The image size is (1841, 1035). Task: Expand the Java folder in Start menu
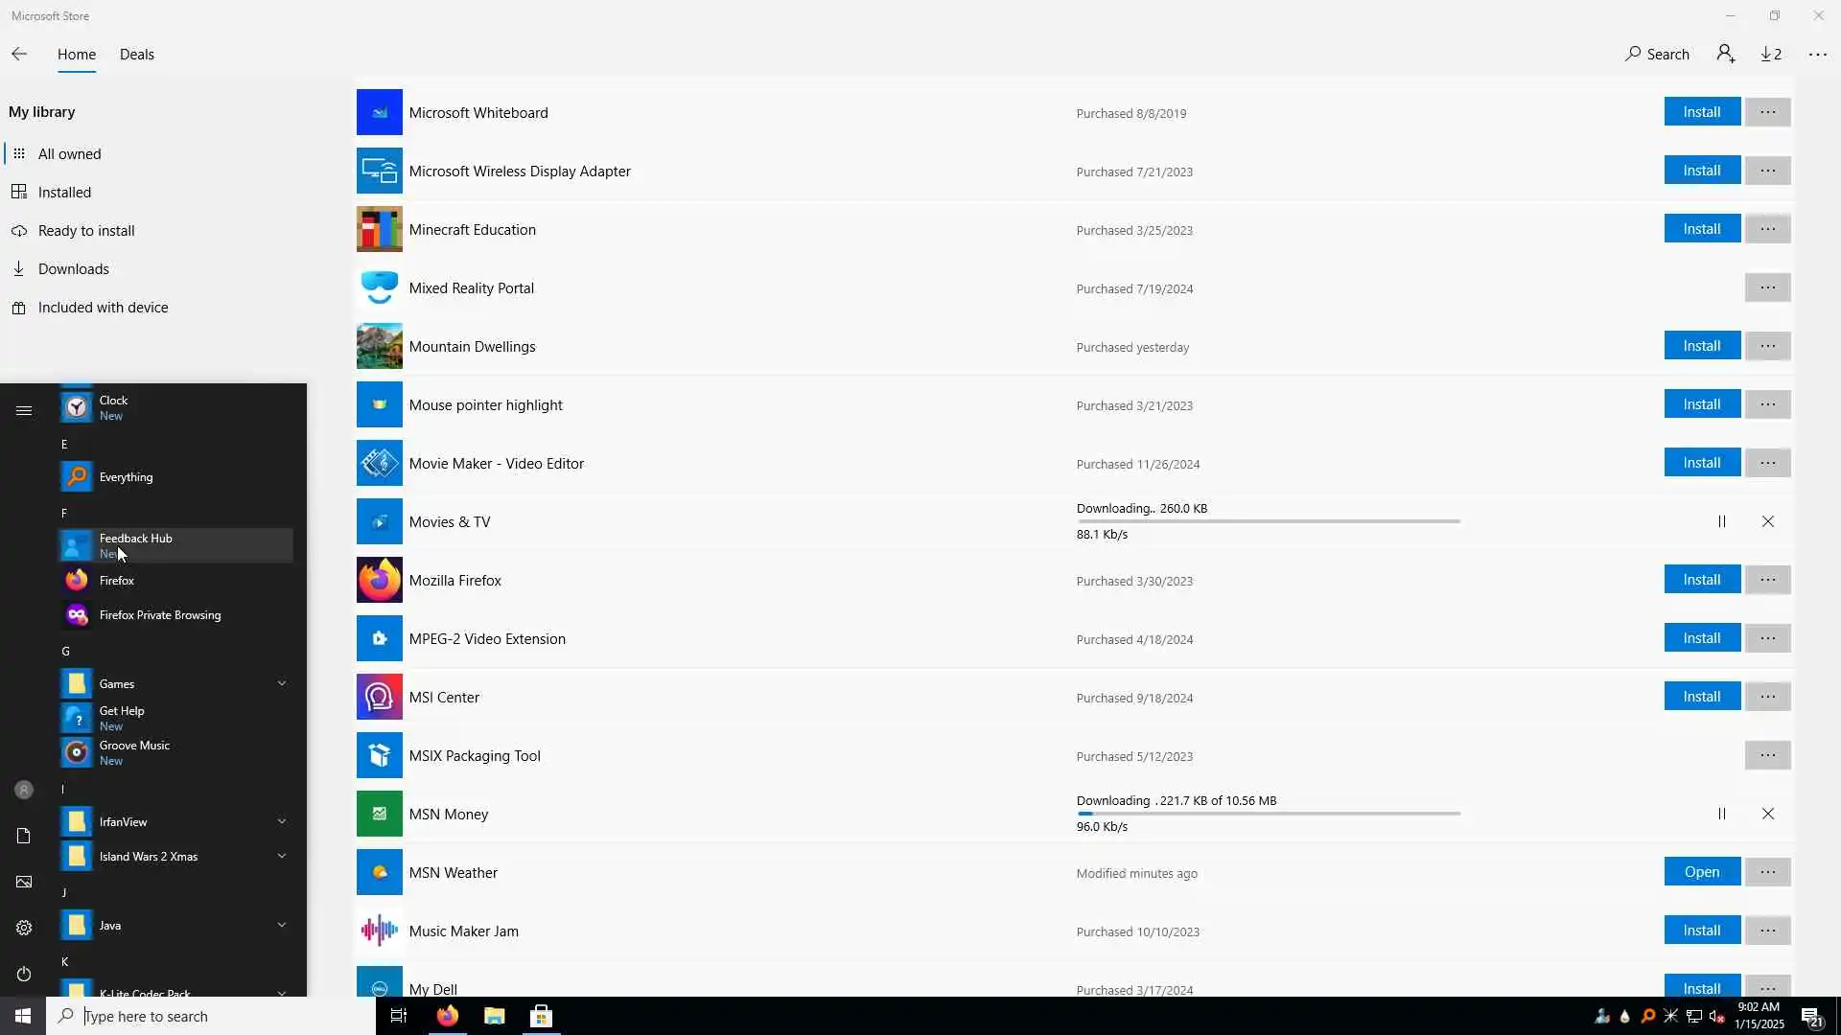point(282,925)
